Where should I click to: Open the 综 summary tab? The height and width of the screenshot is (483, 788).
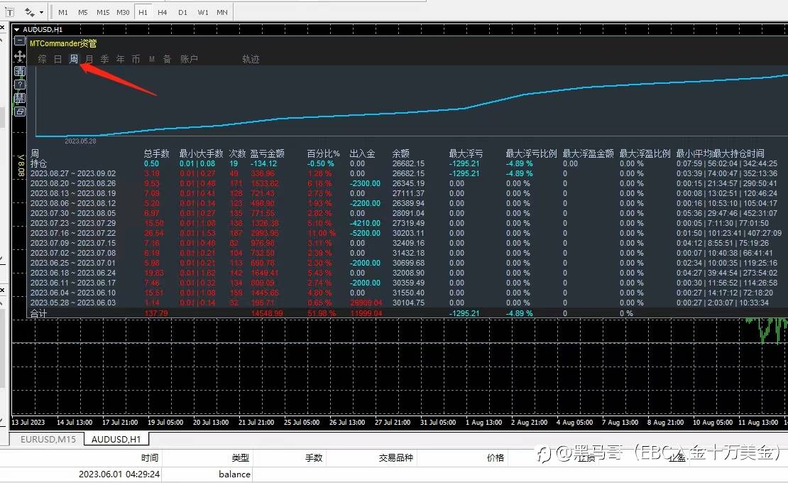(x=42, y=59)
